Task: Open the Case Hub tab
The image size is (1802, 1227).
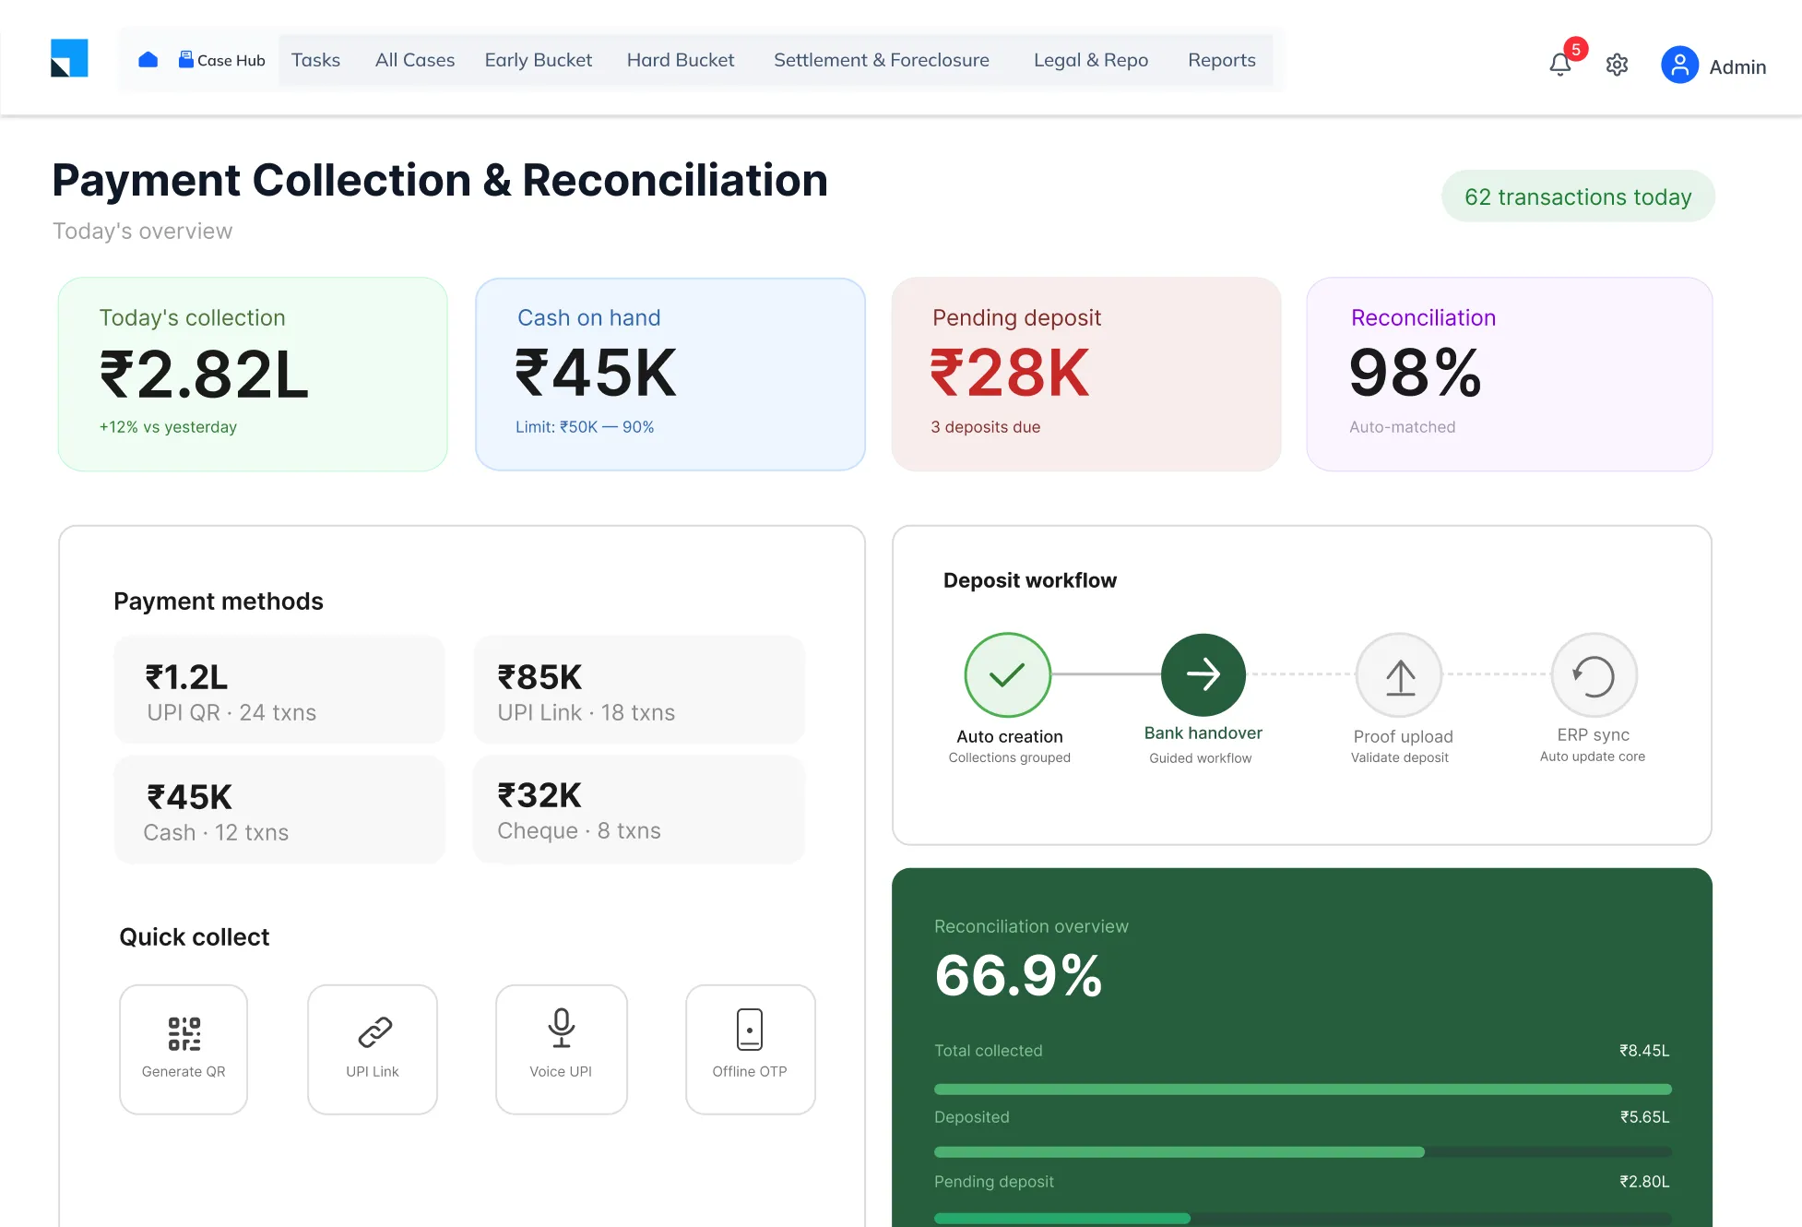Action: pos(222,60)
